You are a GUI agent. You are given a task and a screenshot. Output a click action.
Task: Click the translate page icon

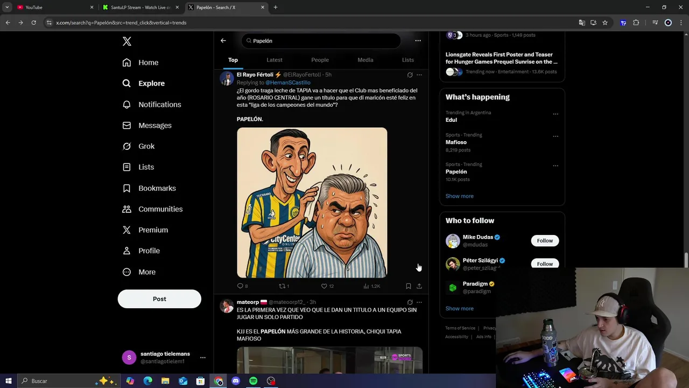582,23
